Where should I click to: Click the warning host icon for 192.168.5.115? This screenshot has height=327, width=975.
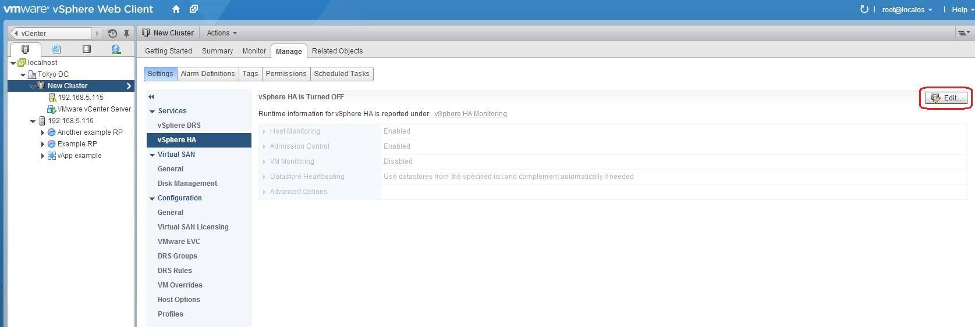coord(52,98)
